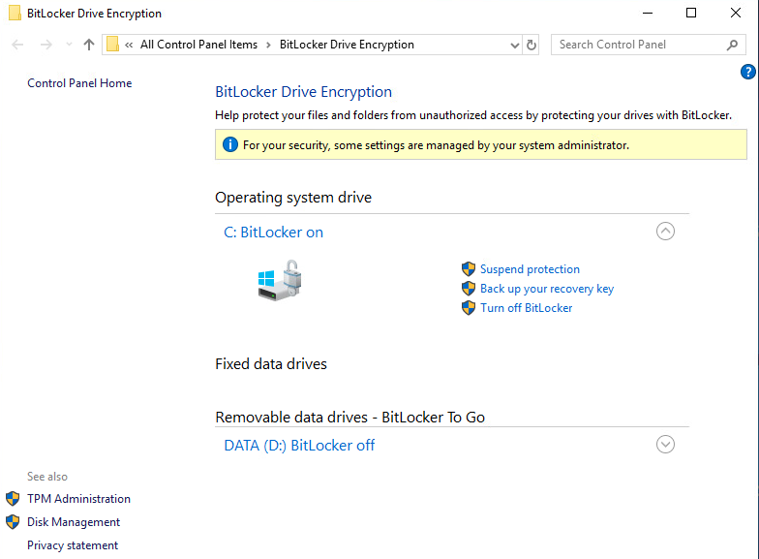Open Help with the question mark icon

(747, 72)
